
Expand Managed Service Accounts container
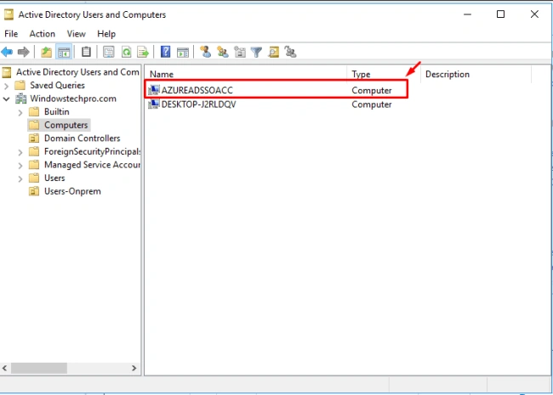coord(20,165)
